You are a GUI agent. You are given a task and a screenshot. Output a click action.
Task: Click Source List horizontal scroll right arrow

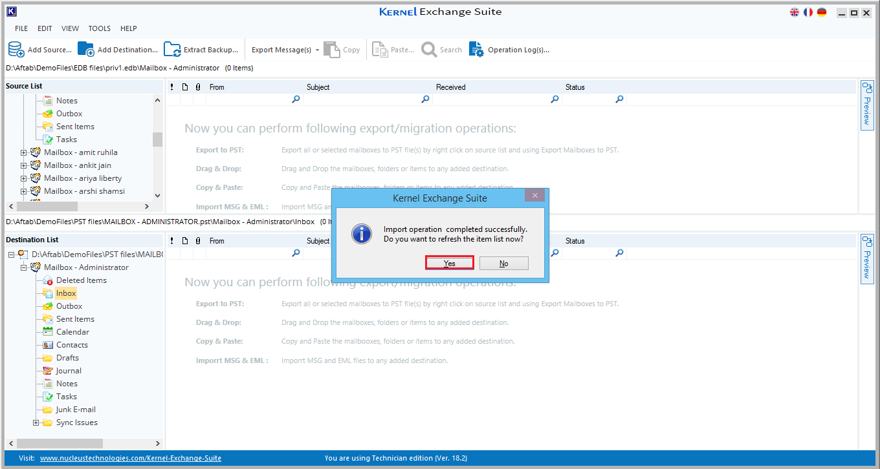(147, 206)
